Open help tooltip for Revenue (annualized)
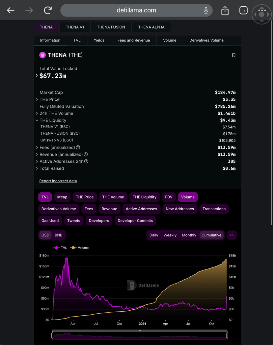Viewport: 273px width, 345px height. pyautogui.click(x=86, y=155)
